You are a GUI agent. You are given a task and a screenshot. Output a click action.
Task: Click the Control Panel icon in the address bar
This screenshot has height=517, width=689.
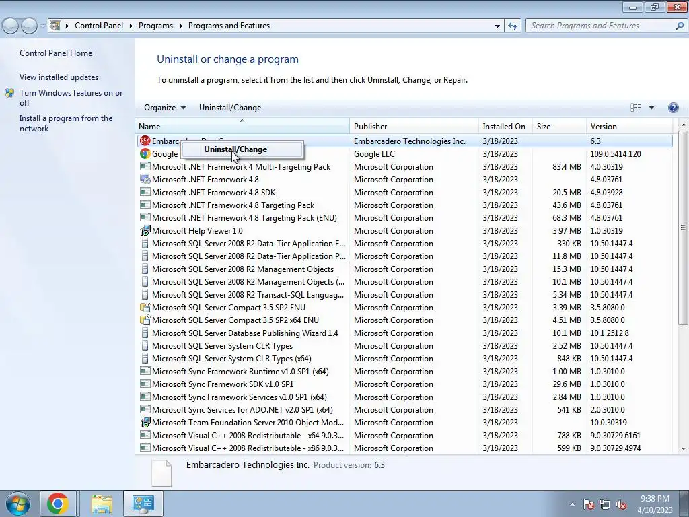pyautogui.click(x=55, y=26)
